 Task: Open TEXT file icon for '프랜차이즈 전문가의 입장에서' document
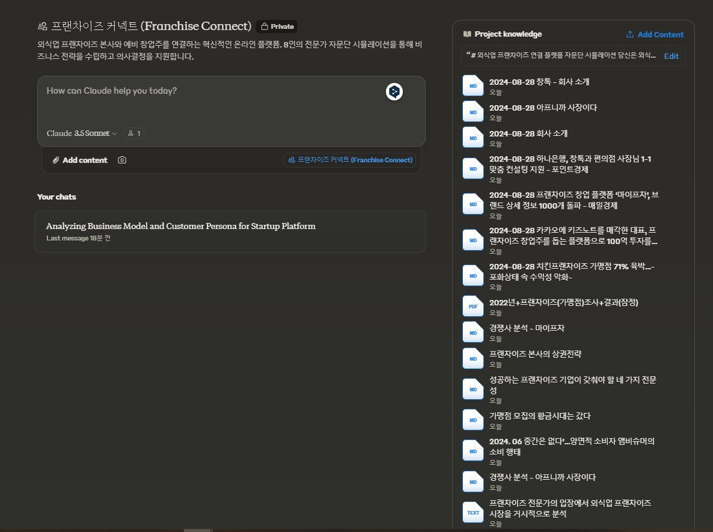pyautogui.click(x=473, y=512)
